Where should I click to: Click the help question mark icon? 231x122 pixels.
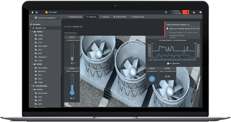tap(166, 12)
